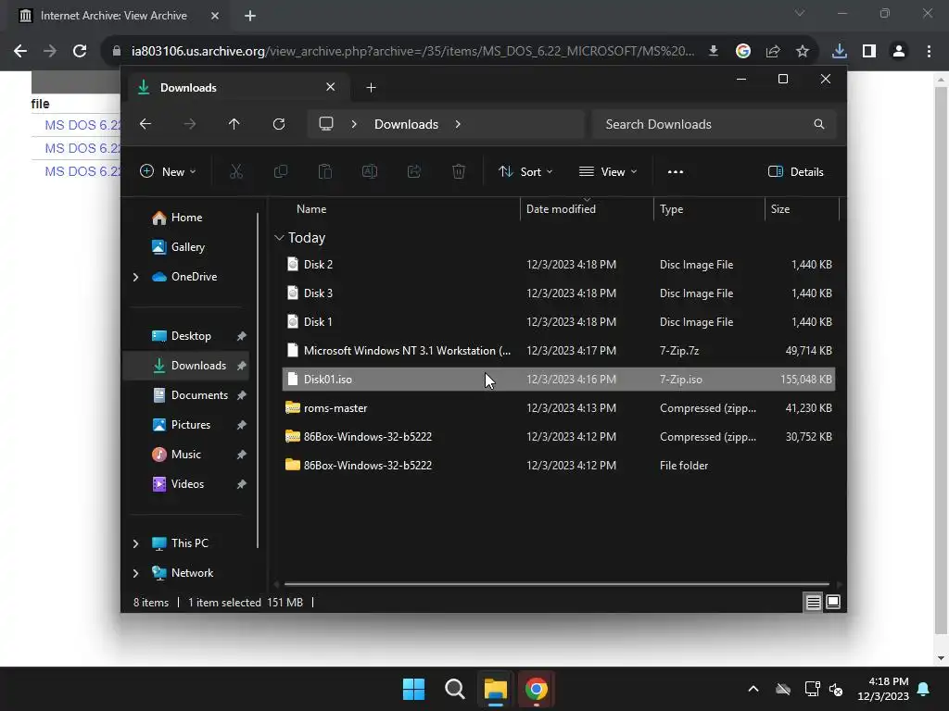The height and width of the screenshot is (711, 949).
Task: Click Google extension icon in address bar
Action: click(743, 51)
